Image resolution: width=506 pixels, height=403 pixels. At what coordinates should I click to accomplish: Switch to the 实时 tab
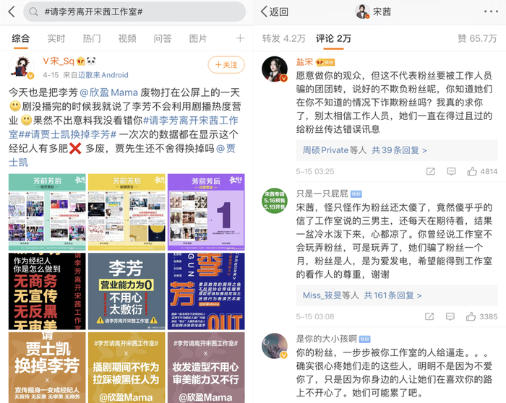56,38
